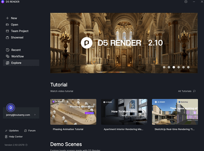Open the Showreel section

tap(17, 37)
